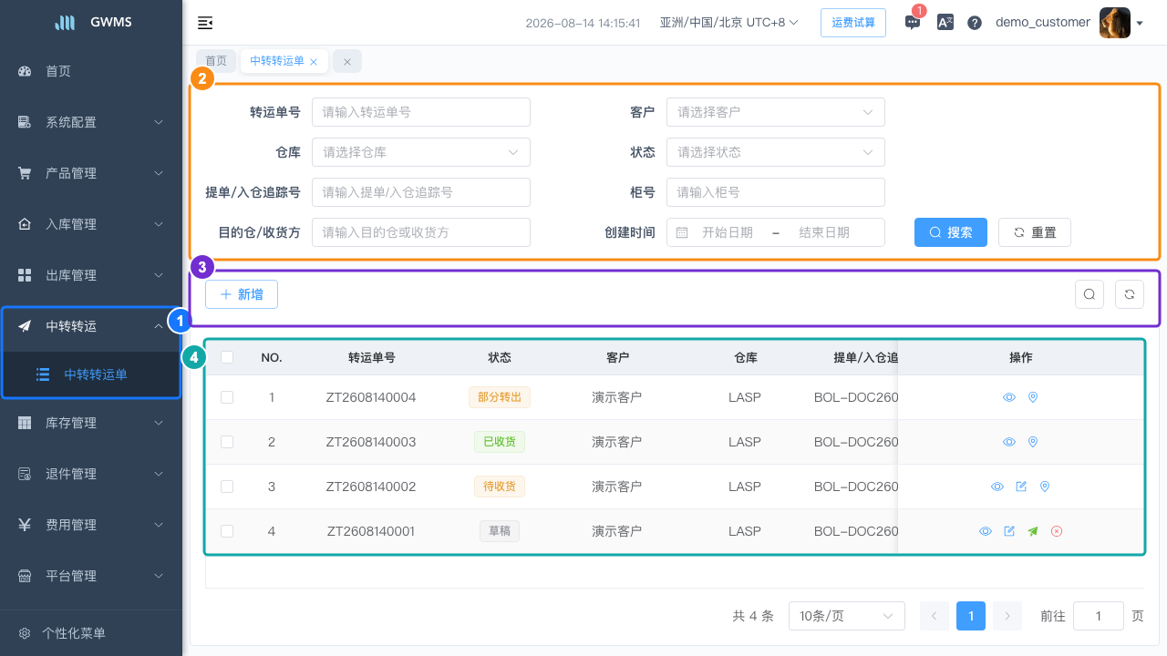Open the messages notification icon
The width and height of the screenshot is (1167, 656).
point(913,23)
